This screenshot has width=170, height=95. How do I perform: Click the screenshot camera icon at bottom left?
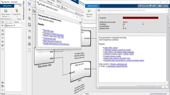tap(2, 83)
